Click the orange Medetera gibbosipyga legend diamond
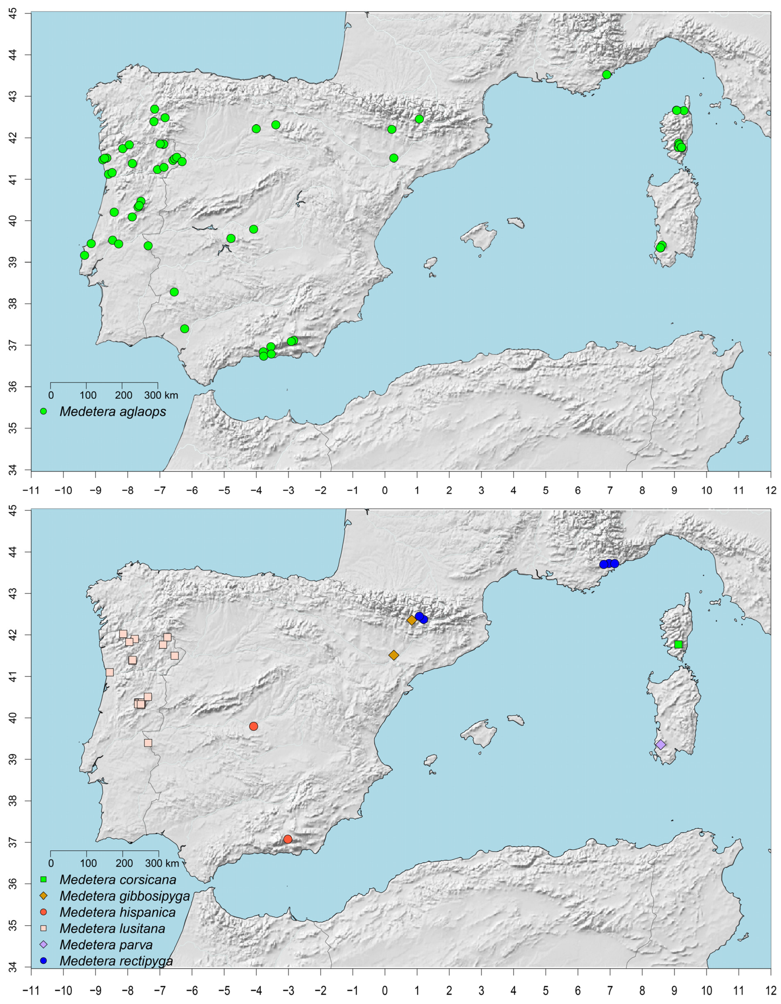The image size is (781, 1004). pos(44,896)
